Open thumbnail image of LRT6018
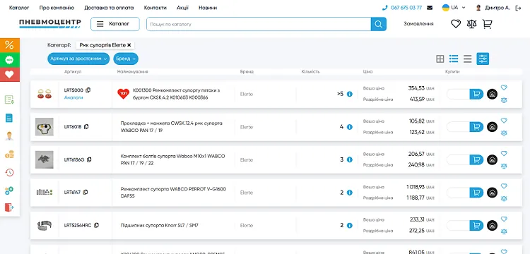This screenshot has width=530, height=254. point(45,127)
